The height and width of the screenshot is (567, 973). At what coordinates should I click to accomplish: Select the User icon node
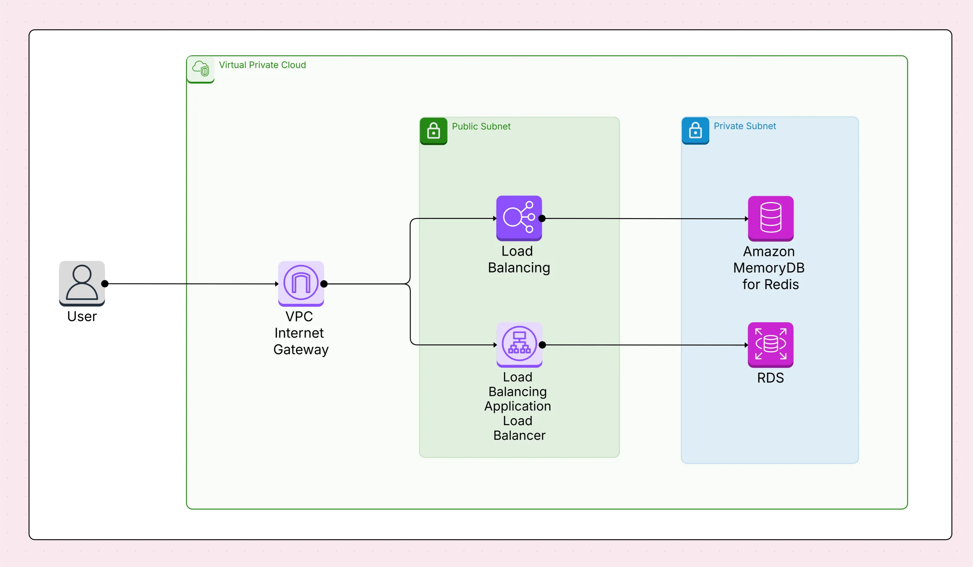tap(82, 283)
